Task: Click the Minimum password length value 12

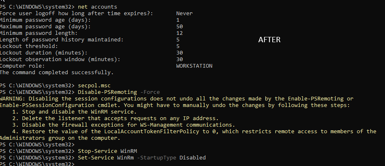Action: coord(179,33)
